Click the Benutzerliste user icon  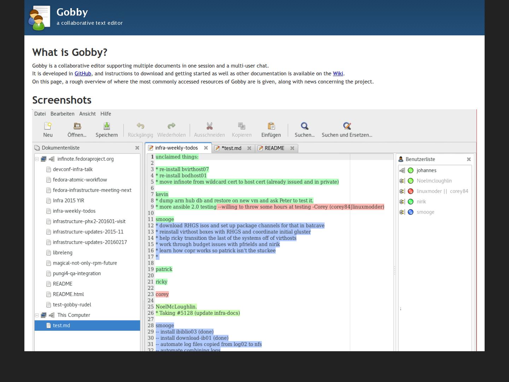[x=401, y=160]
